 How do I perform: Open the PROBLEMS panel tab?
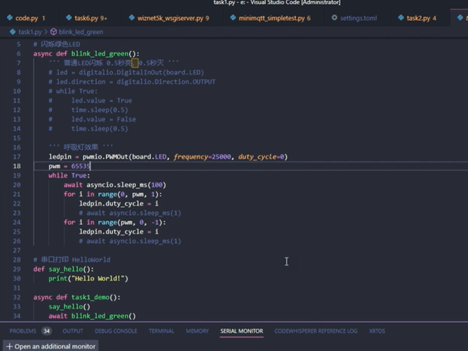(x=23, y=331)
